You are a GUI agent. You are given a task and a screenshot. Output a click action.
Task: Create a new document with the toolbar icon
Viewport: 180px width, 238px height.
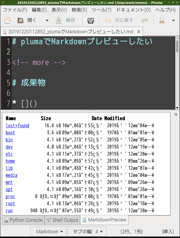click(x=8, y=20)
